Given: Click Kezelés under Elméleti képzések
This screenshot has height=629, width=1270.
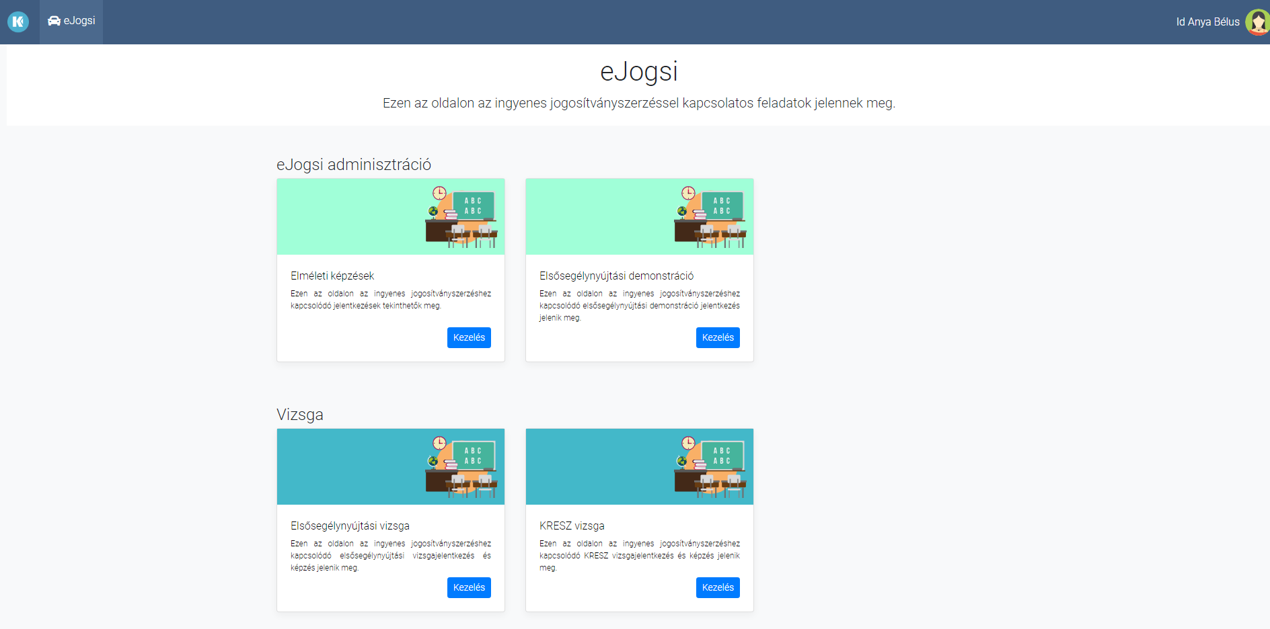Looking at the screenshot, I should point(469,337).
